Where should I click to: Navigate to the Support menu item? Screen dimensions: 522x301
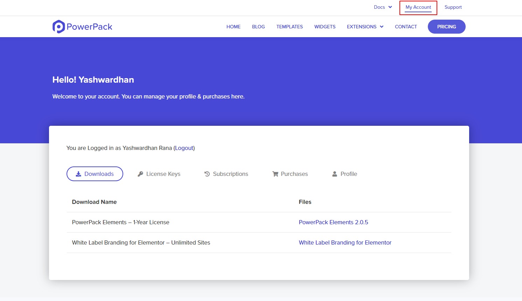coord(453,7)
